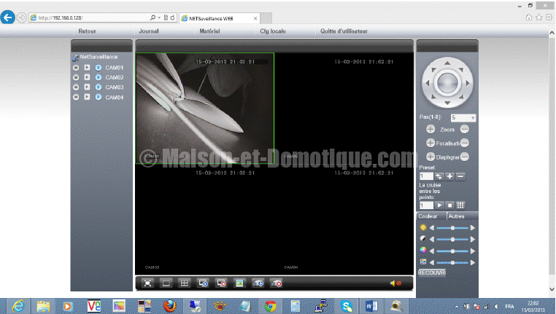The height and width of the screenshot is (314, 556).
Task: Click the cruise points number field
Action: (426, 205)
